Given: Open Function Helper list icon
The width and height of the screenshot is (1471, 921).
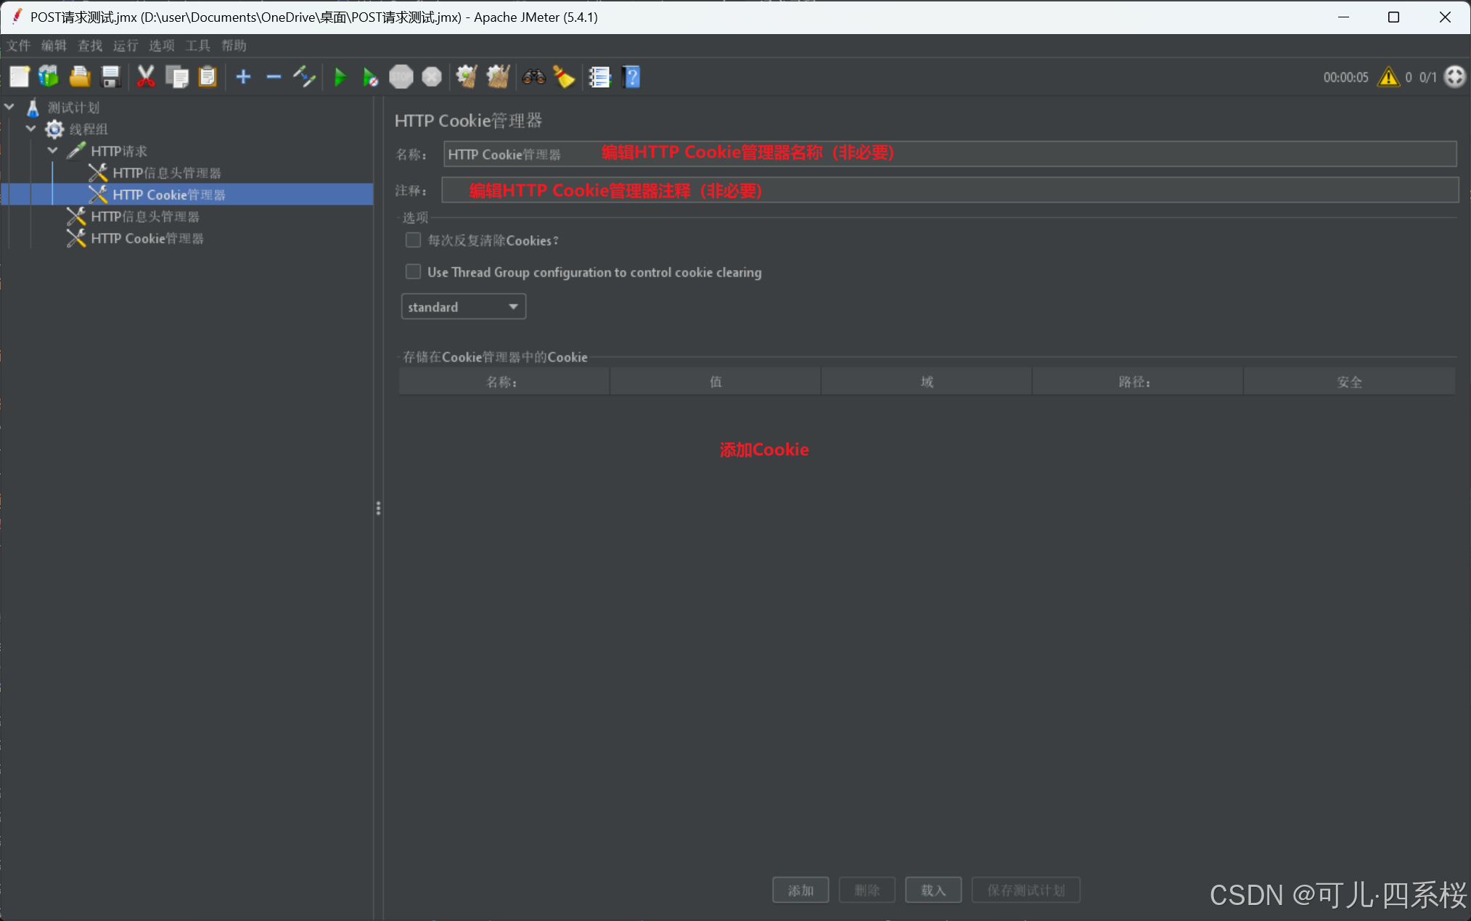Looking at the screenshot, I should [x=599, y=77].
